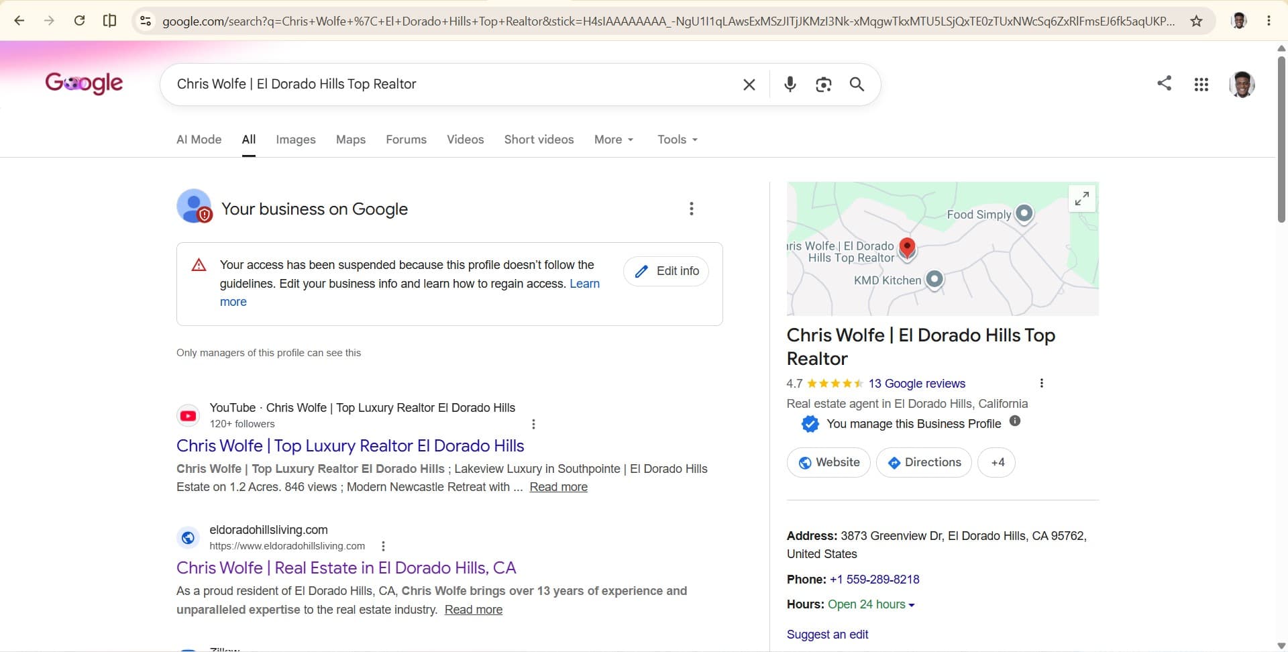Open the browser side panel

[109, 21]
